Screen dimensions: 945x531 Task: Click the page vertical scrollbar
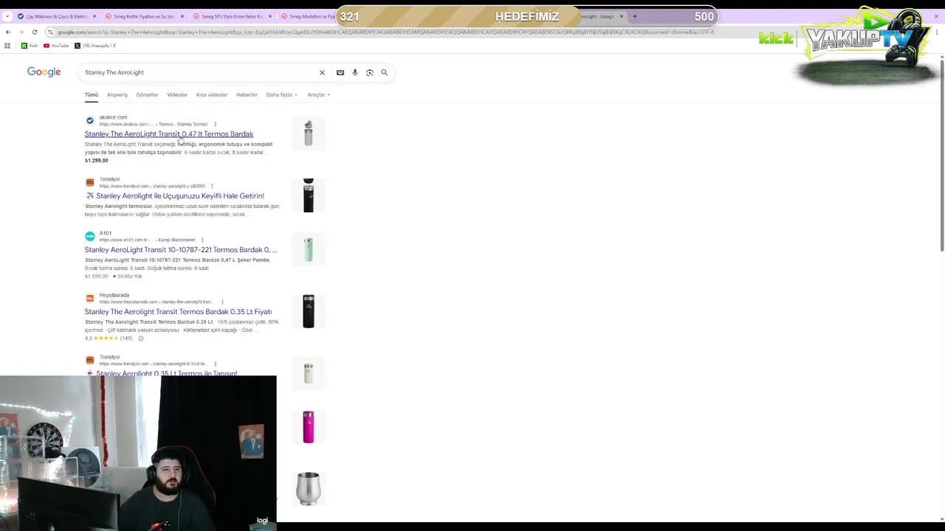(941, 155)
